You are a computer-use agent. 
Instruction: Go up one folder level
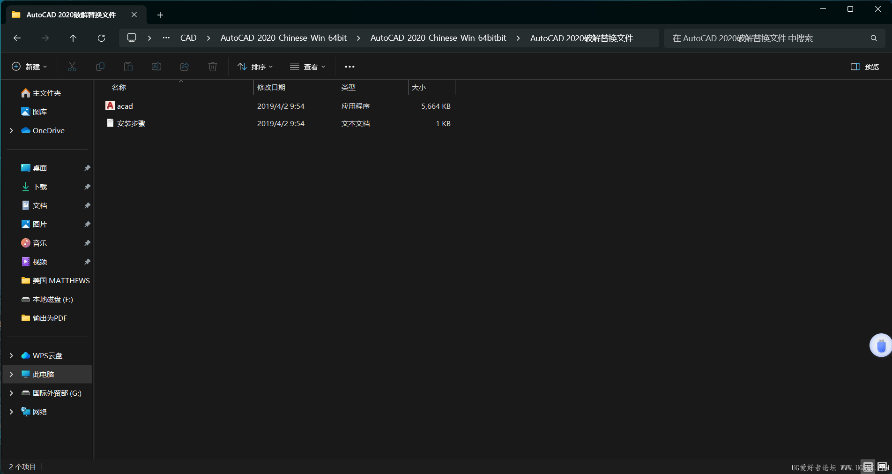point(73,38)
